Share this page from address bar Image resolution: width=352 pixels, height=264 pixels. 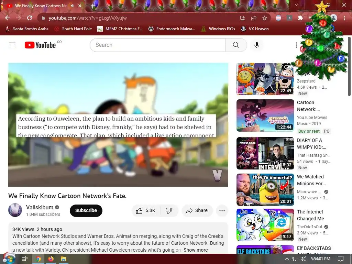[254, 18]
